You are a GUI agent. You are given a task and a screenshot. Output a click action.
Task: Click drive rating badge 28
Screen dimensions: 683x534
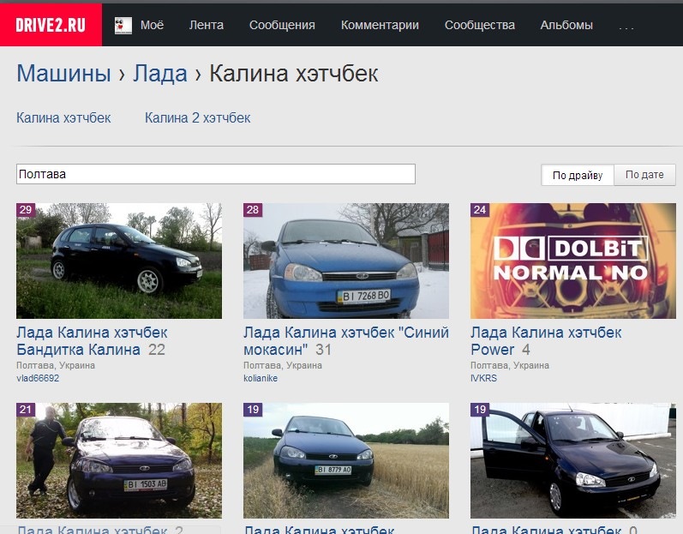(253, 209)
